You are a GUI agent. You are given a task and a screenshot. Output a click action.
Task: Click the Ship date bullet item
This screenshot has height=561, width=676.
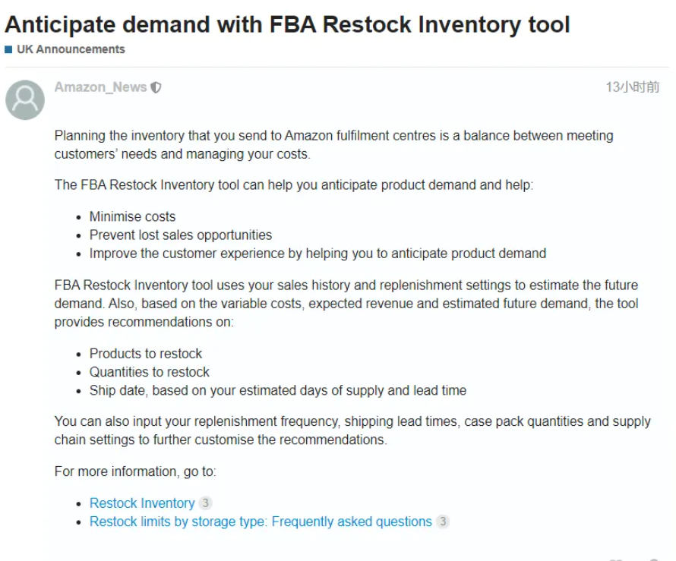point(278,390)
